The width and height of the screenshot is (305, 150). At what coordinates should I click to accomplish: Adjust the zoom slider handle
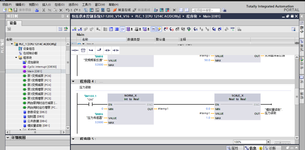pyautogui.click(x=280, y=142)
